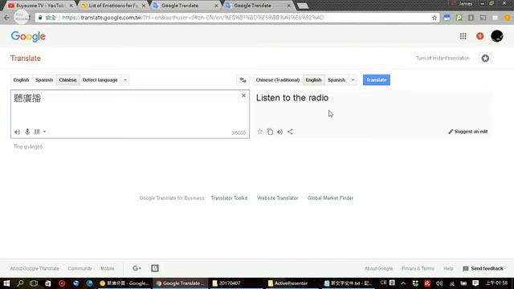514x289 pixels.
Task: Open the Help footer link
Action: click(448, 268)
